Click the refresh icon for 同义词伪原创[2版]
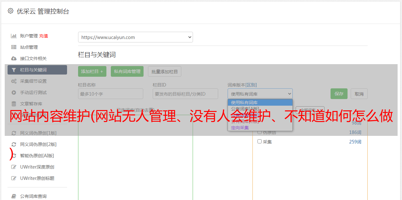 point(14,144)
